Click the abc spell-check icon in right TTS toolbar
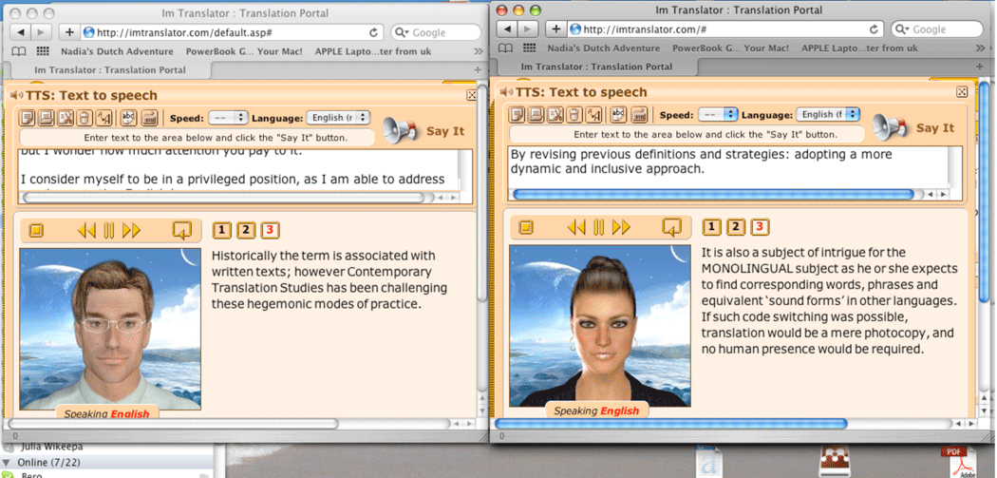Image resolution: width=997 pixels, height=478 pixels. tap(618, 115)
